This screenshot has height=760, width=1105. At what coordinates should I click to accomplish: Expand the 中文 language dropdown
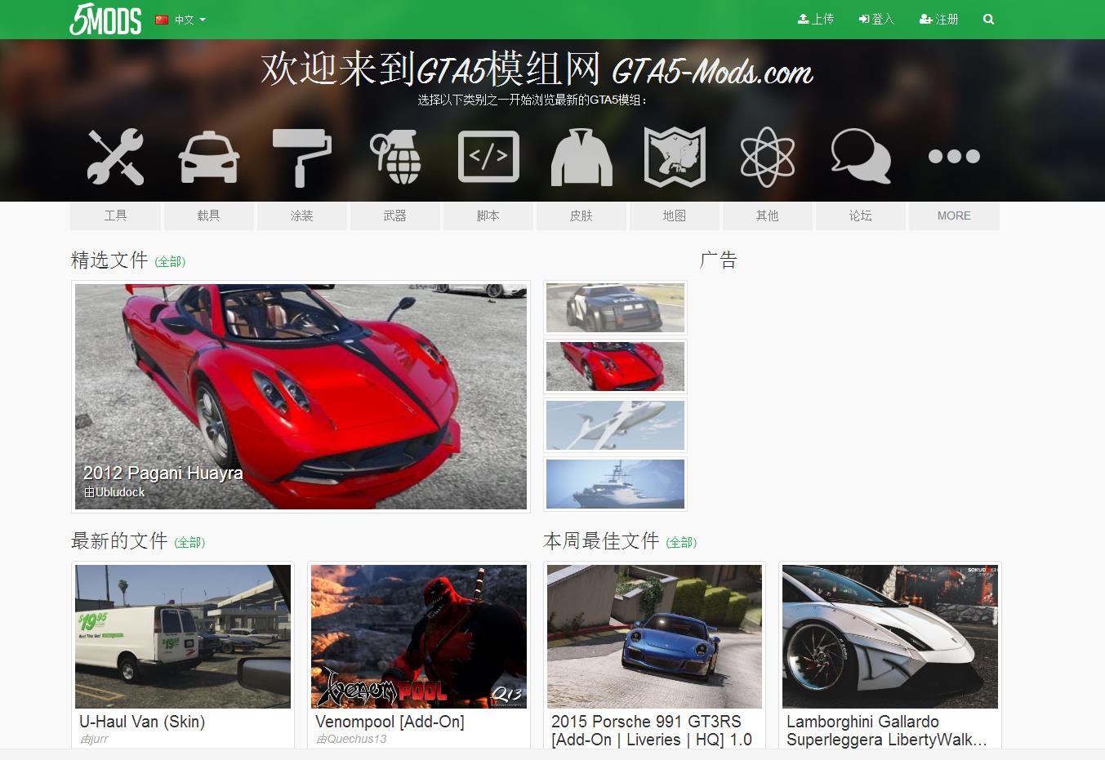(x=189, y=20)
